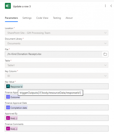Click the approvals icon on Outcome token

click(8, 97)
